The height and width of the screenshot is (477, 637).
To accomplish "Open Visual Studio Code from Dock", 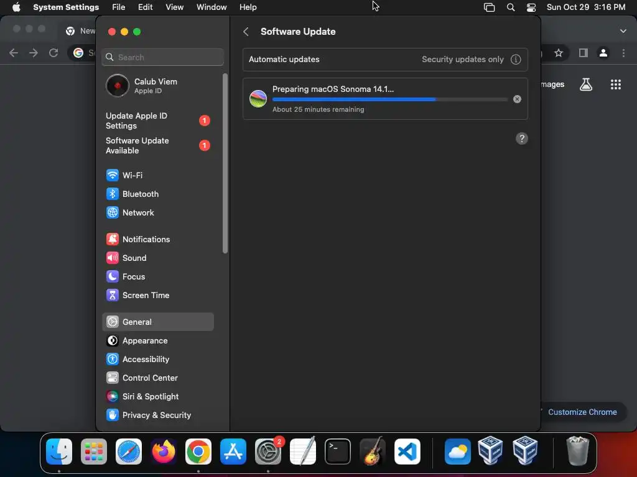I will point(407,452).
